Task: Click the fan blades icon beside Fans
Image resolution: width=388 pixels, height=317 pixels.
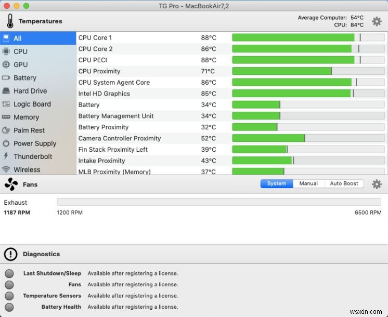Action: pos(11,184)
